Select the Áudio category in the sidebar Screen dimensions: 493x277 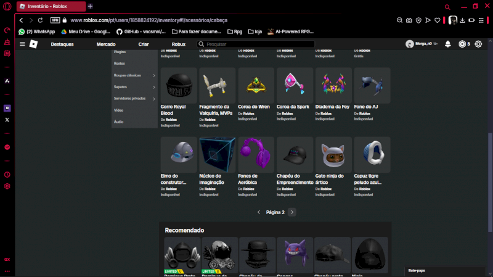point(118,122)
